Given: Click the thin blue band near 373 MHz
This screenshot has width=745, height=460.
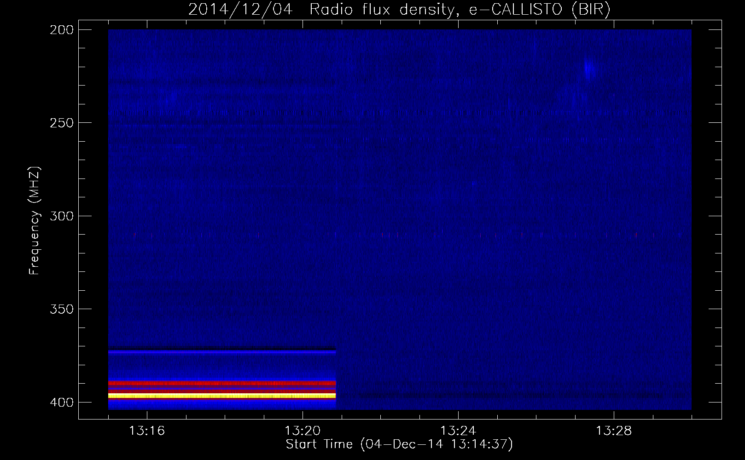Looking at the screenshot, I should coord(222,351).
